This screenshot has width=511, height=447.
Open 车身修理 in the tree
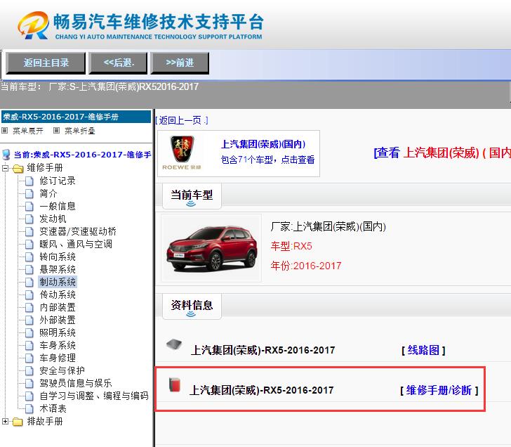(x=58, y=358)
